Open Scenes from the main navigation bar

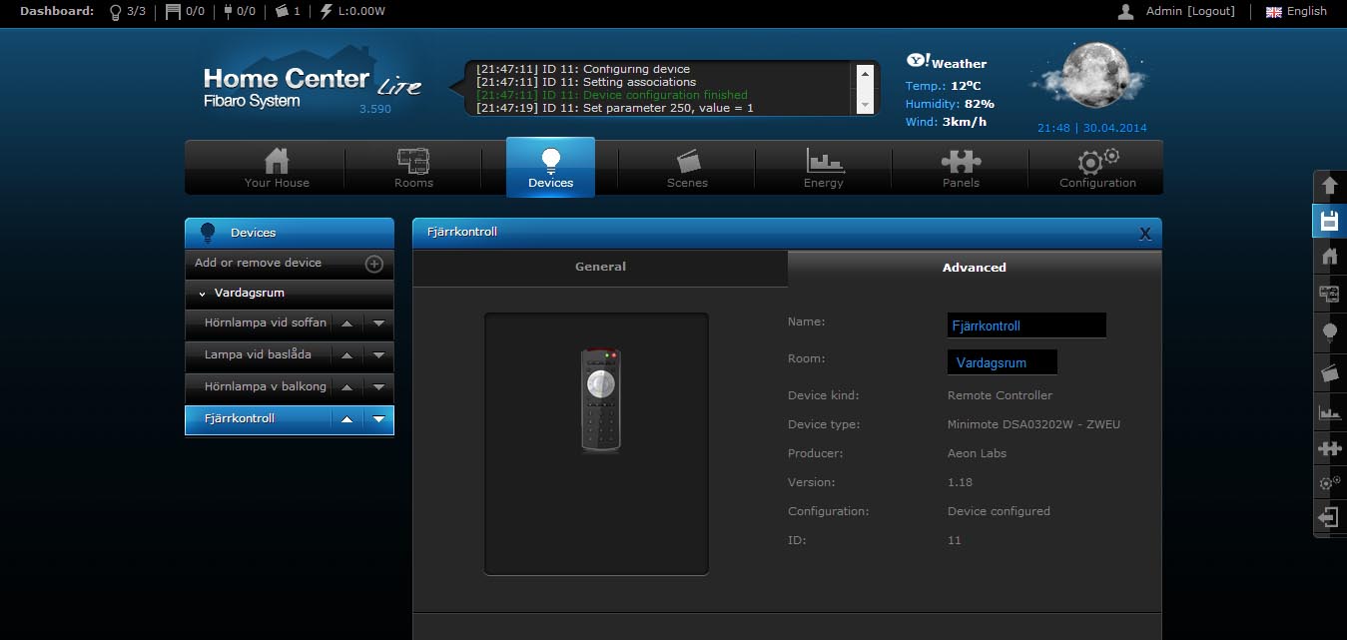(x=687, y=167)
